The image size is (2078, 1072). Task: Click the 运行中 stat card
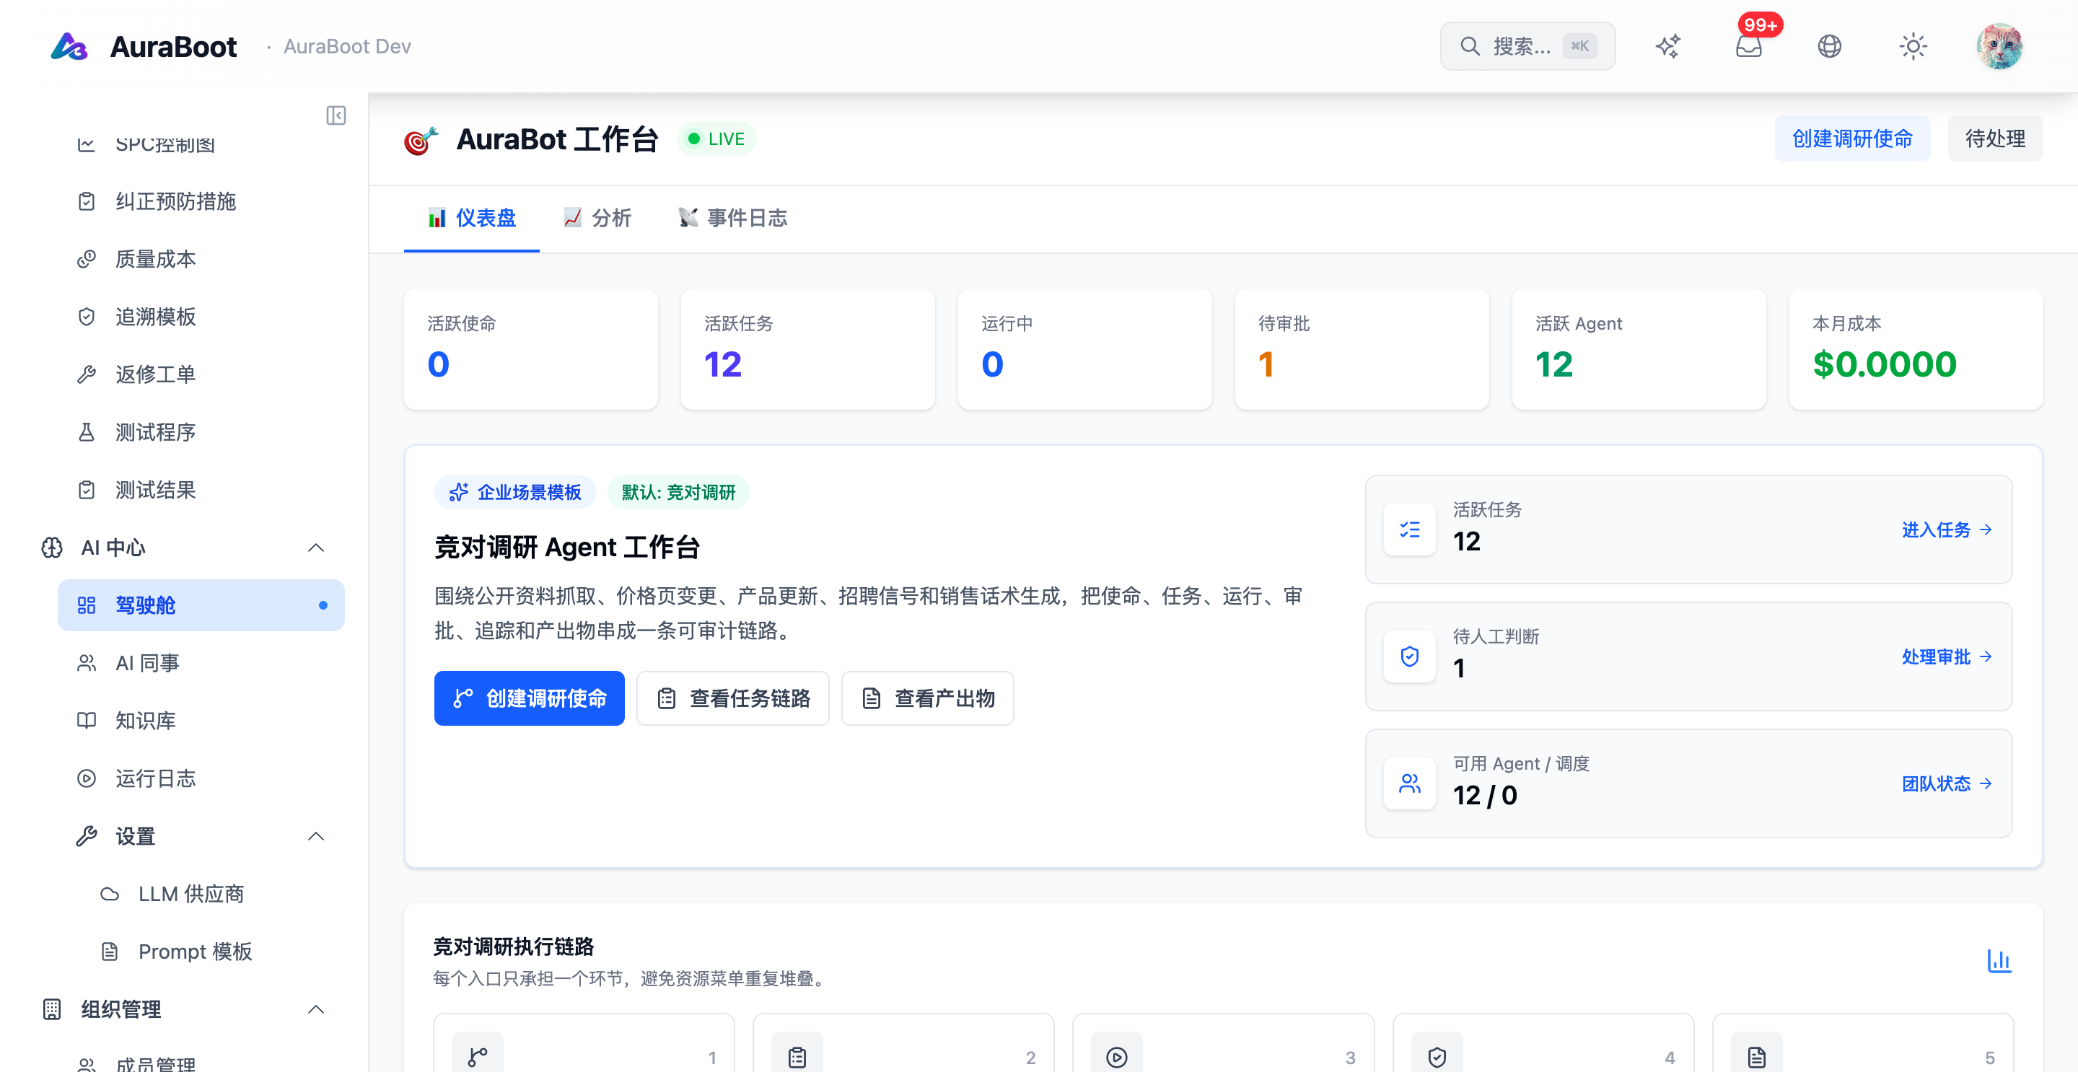point(1085,349)
